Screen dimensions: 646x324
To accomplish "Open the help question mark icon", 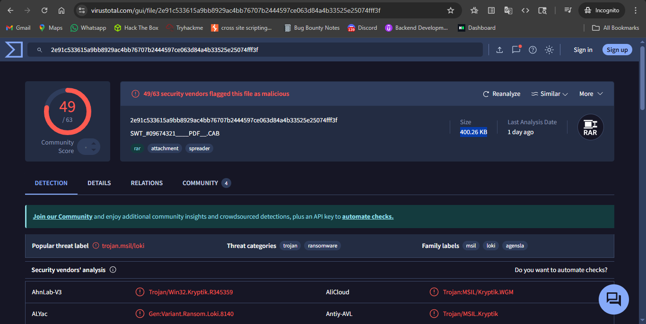I will [x=533, y=50].
